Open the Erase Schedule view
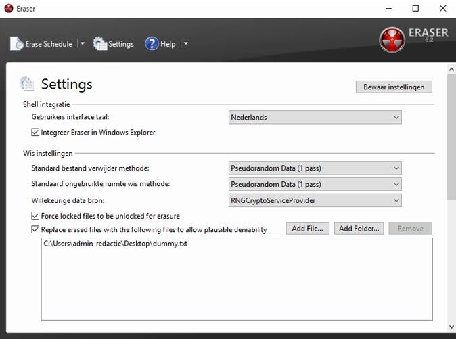This screenshot has height=339, width=456. (x=41, y=44)
